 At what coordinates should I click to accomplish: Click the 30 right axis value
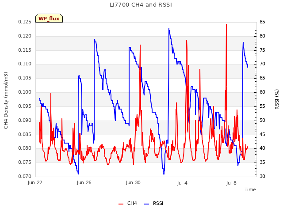[262, 176]
